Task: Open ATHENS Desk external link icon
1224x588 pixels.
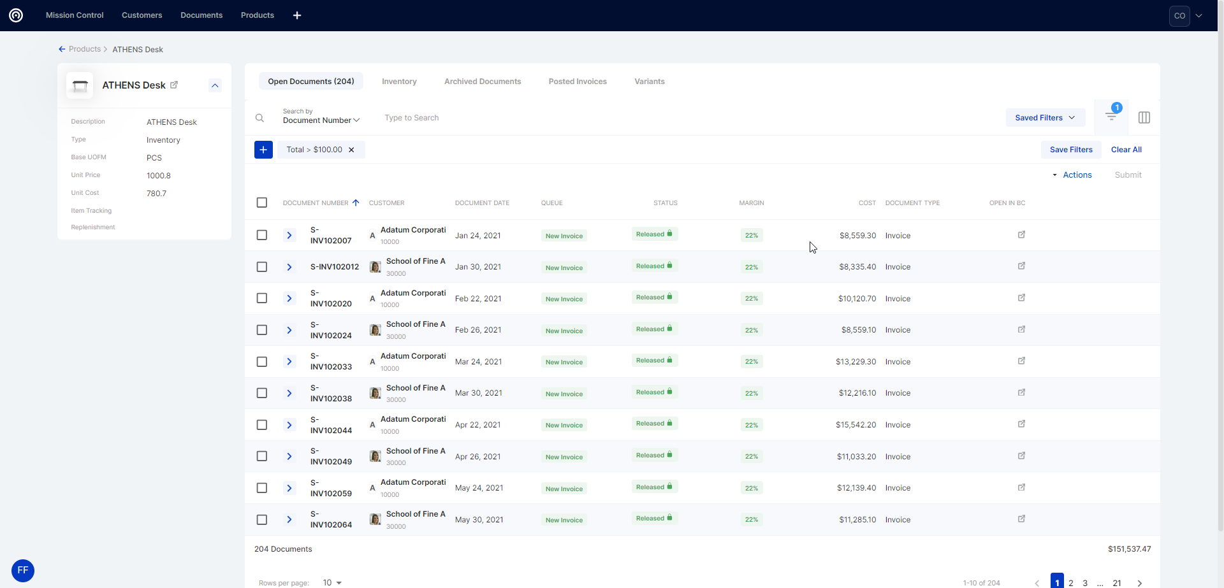Action: tap(174, 85)
